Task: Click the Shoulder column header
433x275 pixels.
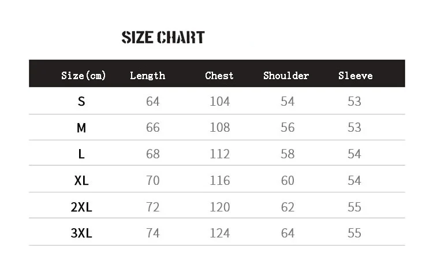Action: tap(286, 76)
